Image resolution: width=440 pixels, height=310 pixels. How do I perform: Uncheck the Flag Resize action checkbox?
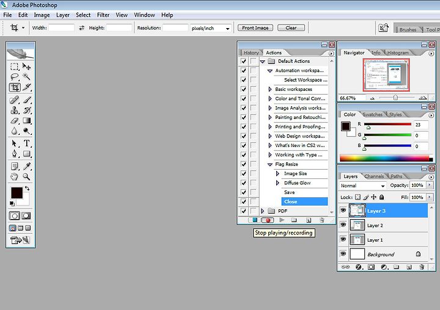click(x=244, y=164)
